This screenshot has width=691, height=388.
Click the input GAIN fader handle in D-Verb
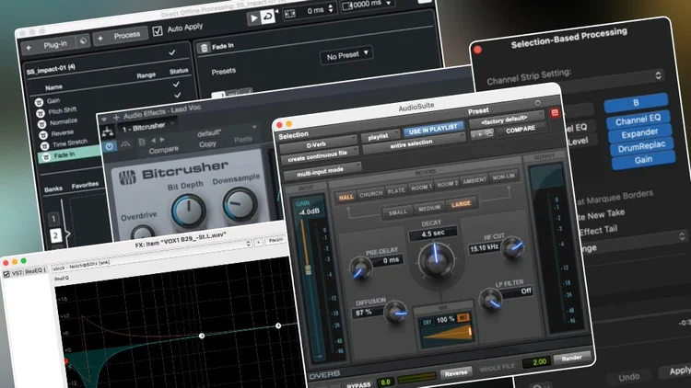[309, 269]
